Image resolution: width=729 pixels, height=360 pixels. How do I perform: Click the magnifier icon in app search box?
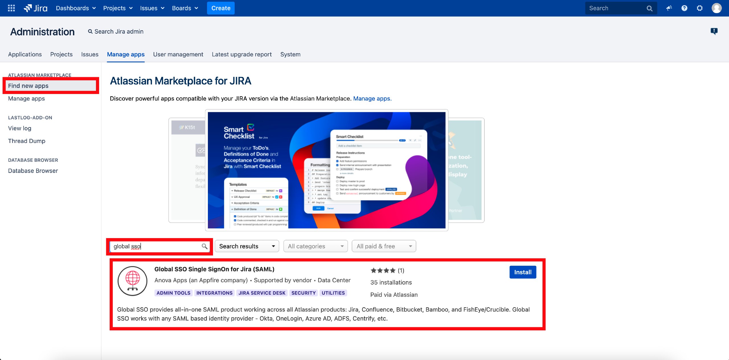[x=204, y=246]
